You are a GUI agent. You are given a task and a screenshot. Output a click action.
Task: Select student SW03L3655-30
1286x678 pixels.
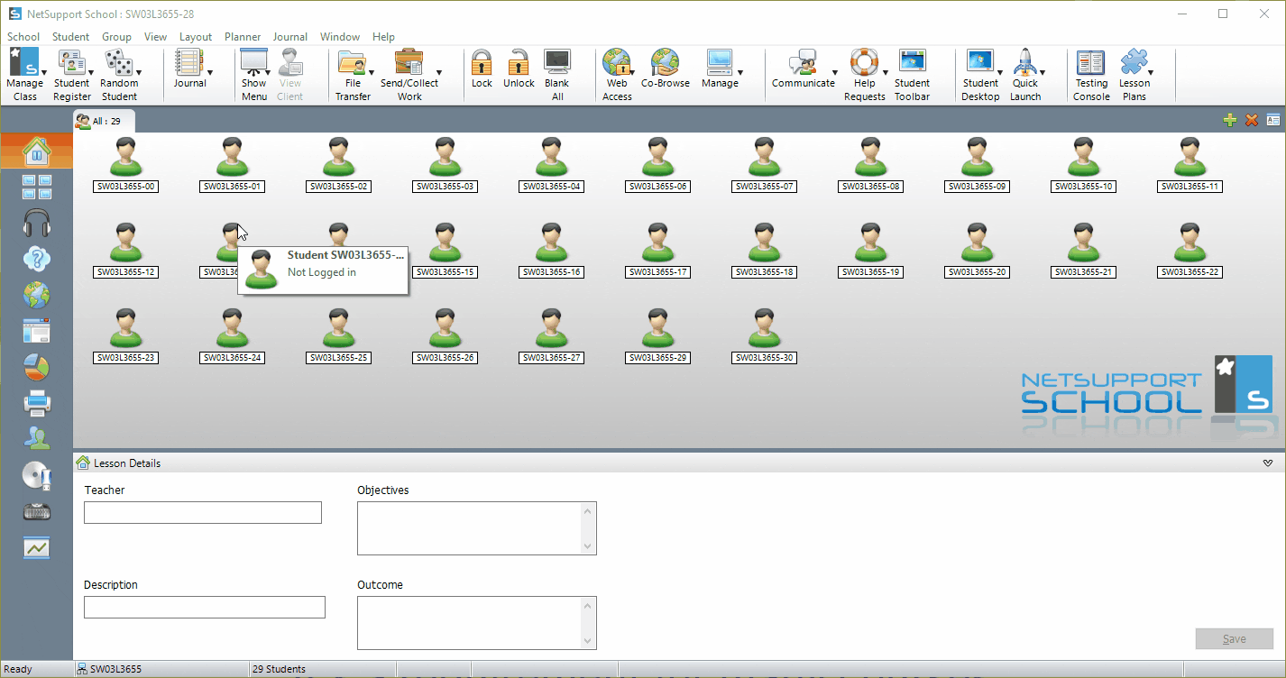pos(765,336)
